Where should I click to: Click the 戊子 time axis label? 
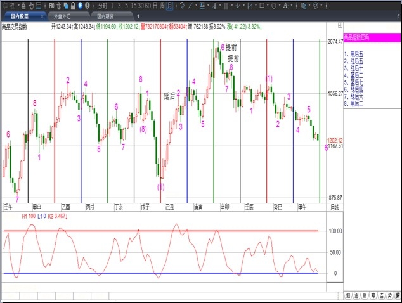click(x=145, y=207)
